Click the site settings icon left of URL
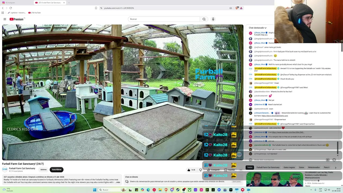Viewport: 343px width, 193px height. 101,8
